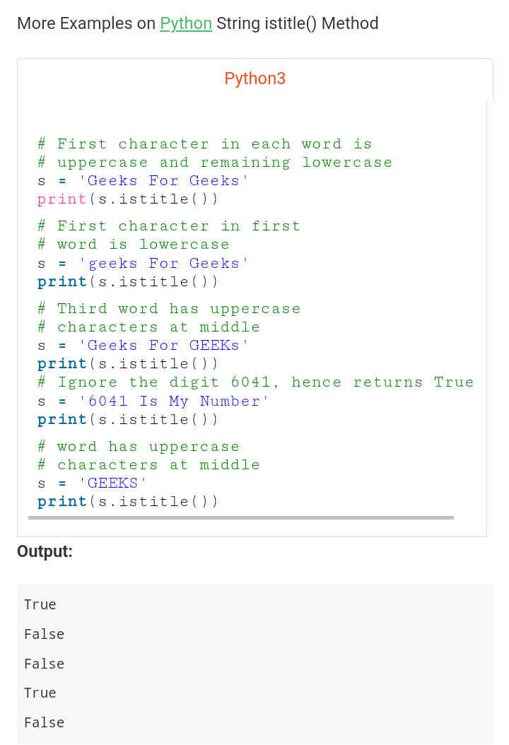Click the string 'GEEKS' in last example

[112, 483]
